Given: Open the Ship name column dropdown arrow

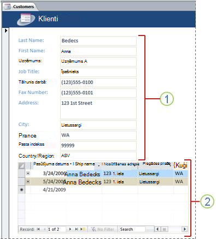Looking at the screenshot, I should pyautogui.click(x=98, y=166).
